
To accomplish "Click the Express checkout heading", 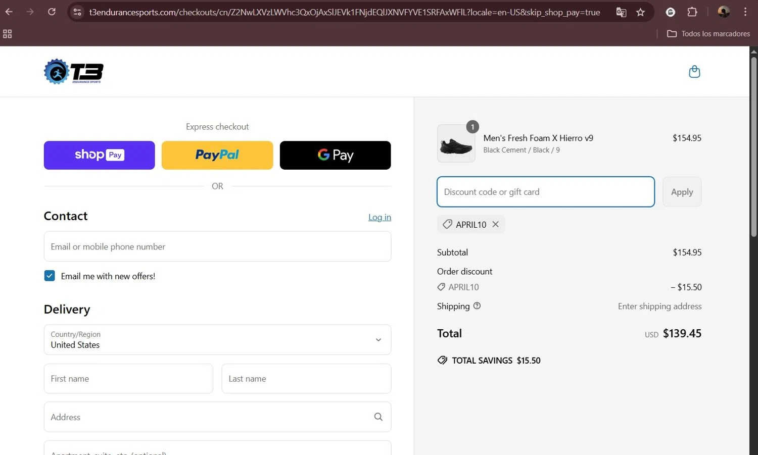I will [x=217, y=127].
